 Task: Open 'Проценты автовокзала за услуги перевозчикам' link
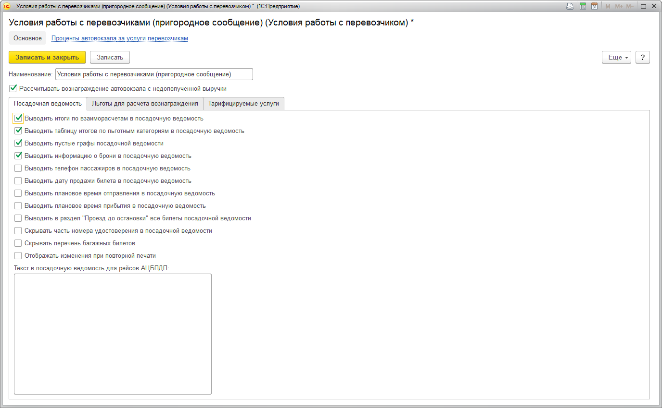(119, 38)
